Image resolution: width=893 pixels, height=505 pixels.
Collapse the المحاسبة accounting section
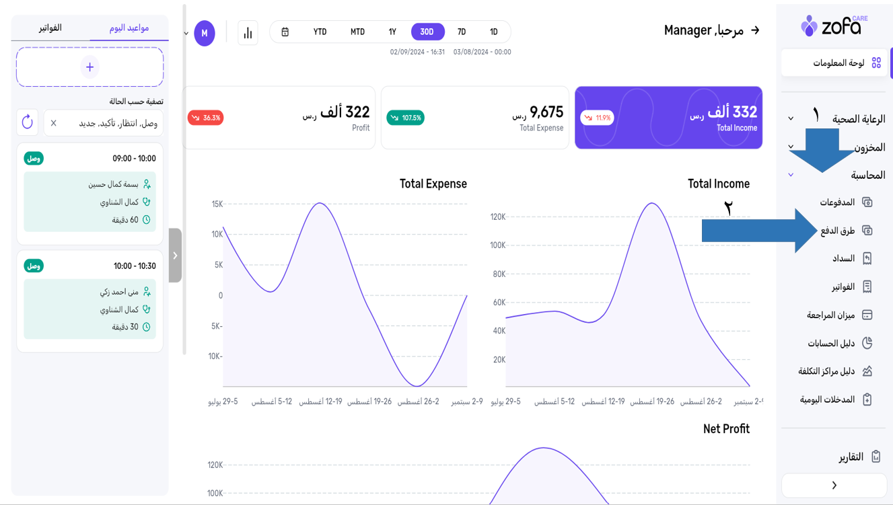click(x=791, y=175)
